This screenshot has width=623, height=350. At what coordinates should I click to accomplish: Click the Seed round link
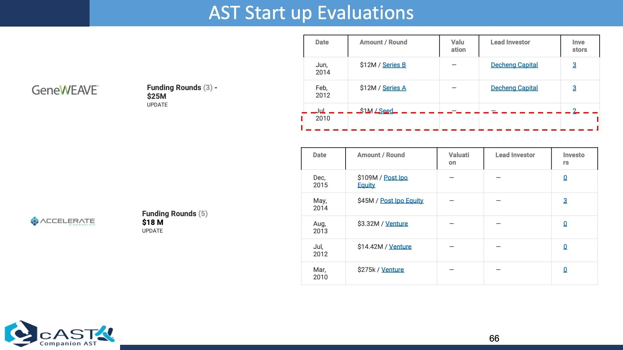click(x=386, y=111)
